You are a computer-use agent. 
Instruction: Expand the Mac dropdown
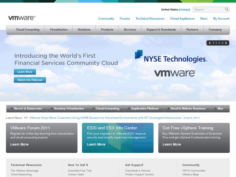click(x=220, y=108)
